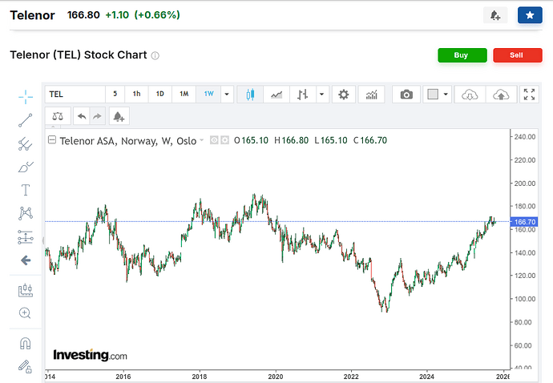
Task: Expand the time interval dropdown arrow
Action: tap(227, 95)
